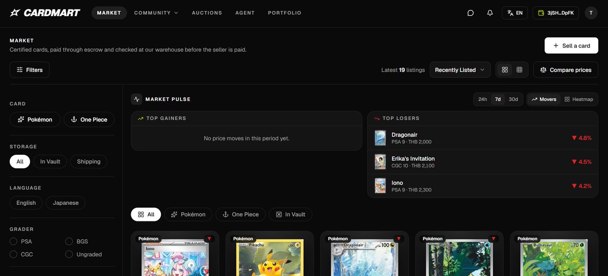Filter by English language

26,203
